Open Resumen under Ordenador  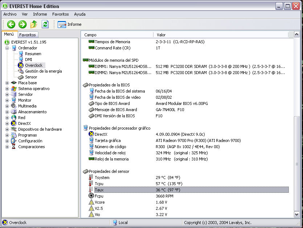pos(33,54)
